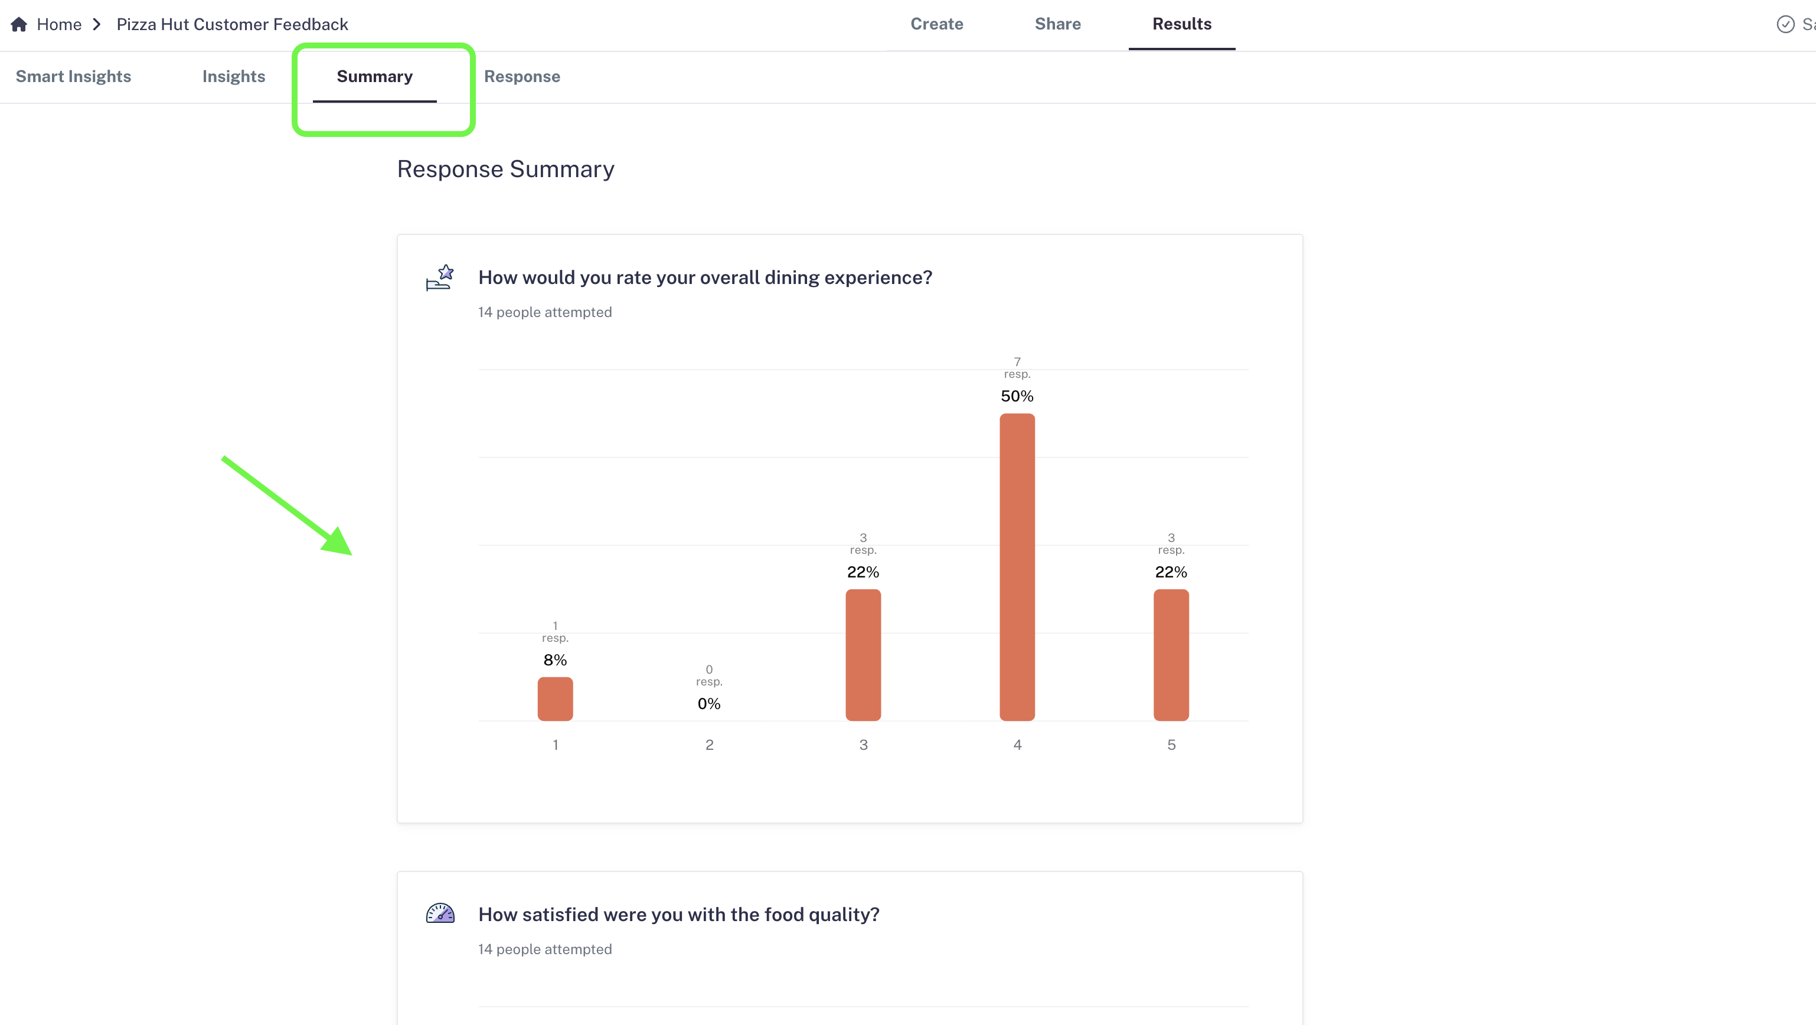The width and height of the screenshot is (1816, 1025).
Task: Click the 22% bar for rating 5
Action: point(1171,655)
